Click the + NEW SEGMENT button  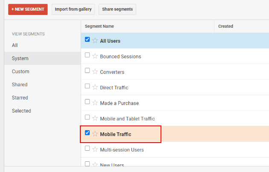(x=28, y=9)
